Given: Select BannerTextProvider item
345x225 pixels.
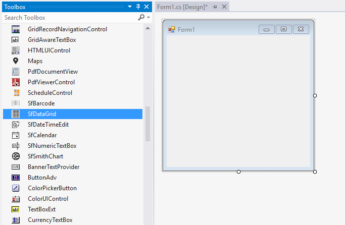Looking at the screenshot, I should pos(73,167).
